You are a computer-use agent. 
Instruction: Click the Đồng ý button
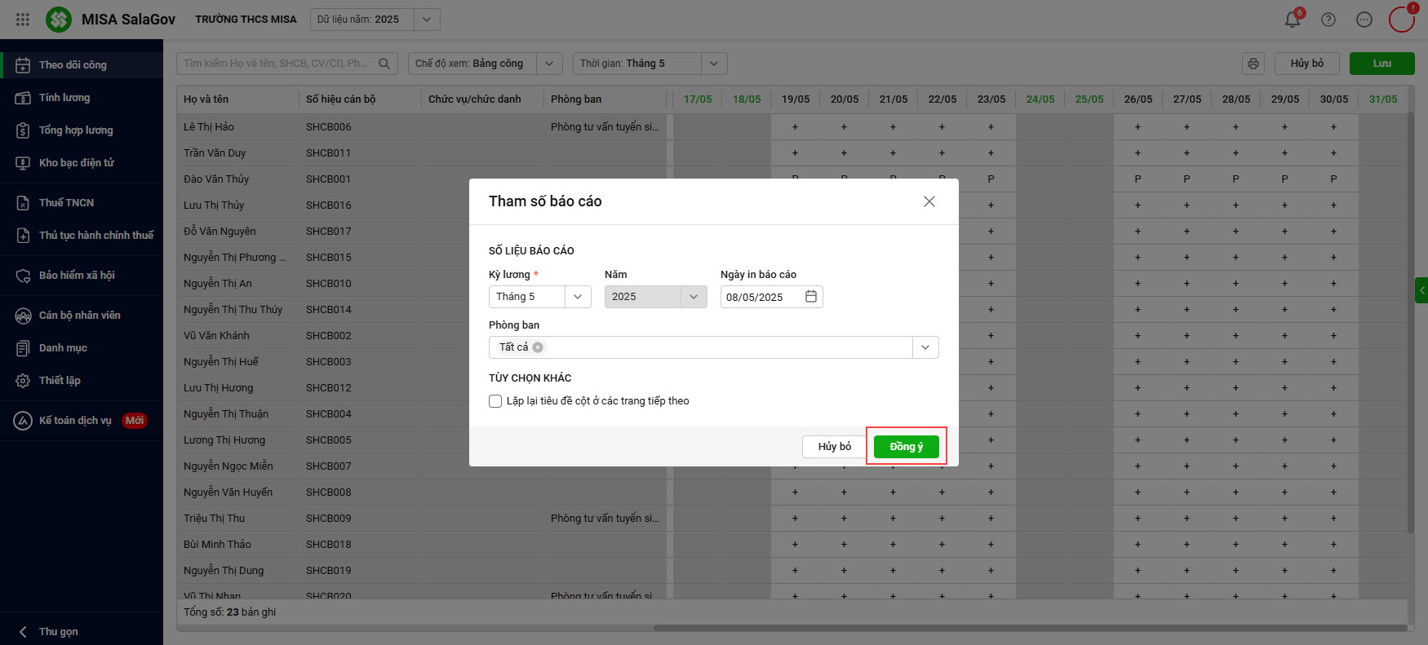[906, 447]
